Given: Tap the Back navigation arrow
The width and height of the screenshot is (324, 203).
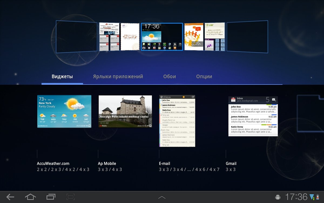Looking at the screenshot, I should (10, 197).
